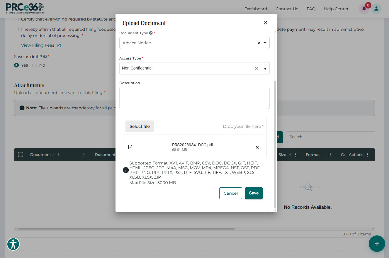Screen dimensions: 389x258
Task: Click the external-link icon after View Filing Fees
Action: click(x=59, y=45)
